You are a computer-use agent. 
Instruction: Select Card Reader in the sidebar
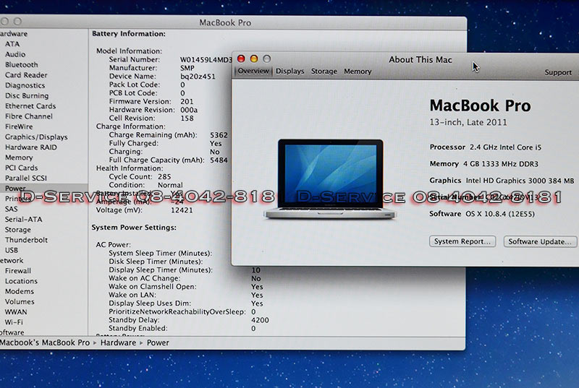26,75
